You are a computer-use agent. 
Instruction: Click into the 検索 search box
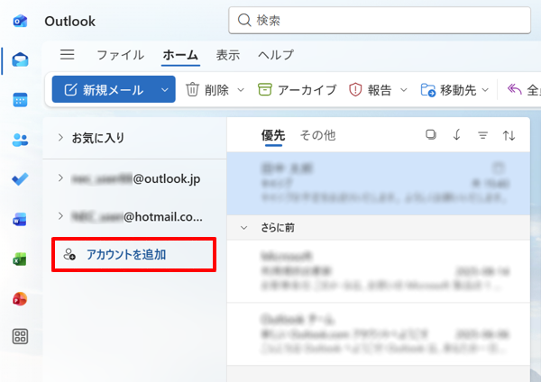coord(380,21)
